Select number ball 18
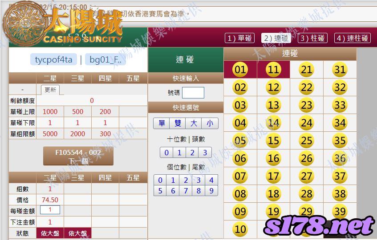The image size is (377, 240). click(x=273, y=194)
